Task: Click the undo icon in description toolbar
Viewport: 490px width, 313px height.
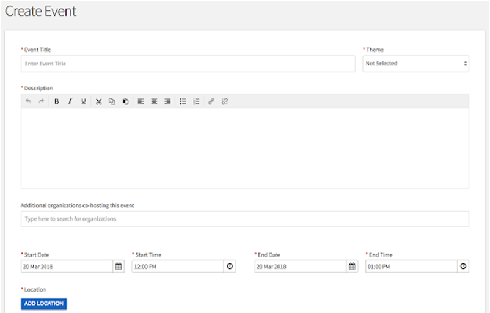Action: pos(28,101)
